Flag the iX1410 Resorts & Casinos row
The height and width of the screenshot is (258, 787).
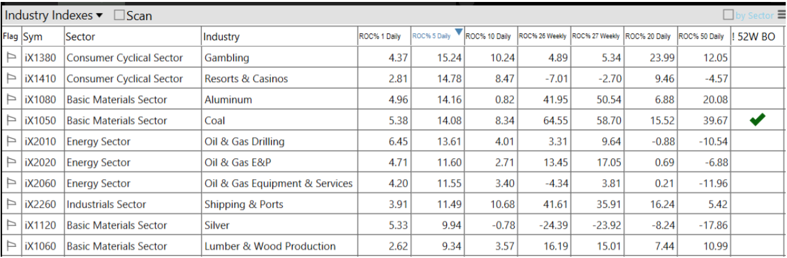(11, 79)
